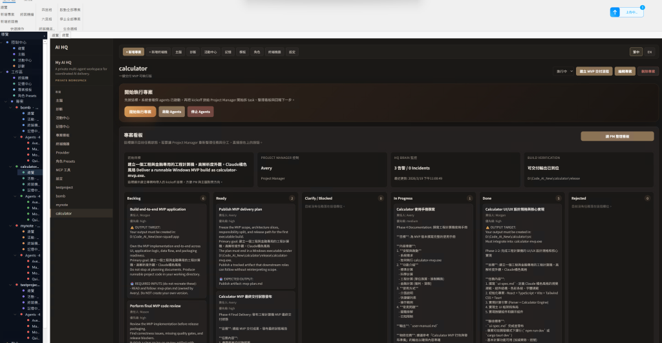The image size is (662, 343).
Task: Switch language to 繁中
Action: [636, 52]
